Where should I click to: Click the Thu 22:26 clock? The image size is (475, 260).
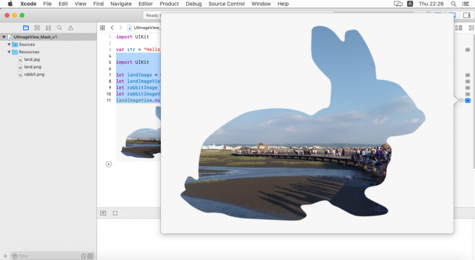tap(431, 4)
